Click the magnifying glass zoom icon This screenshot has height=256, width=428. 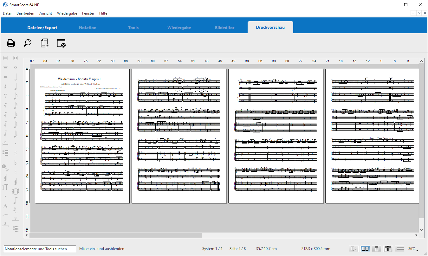point(28,43)
